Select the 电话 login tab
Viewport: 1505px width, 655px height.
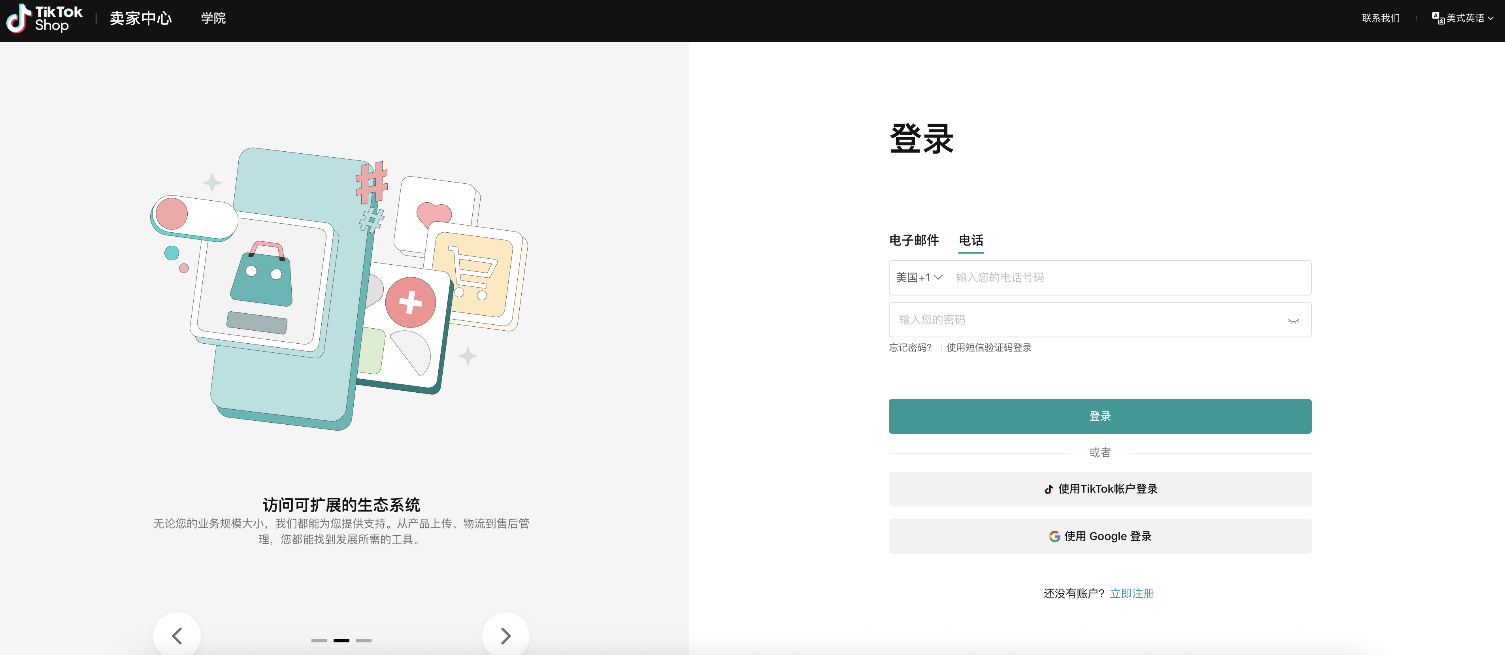pos(970,241)
